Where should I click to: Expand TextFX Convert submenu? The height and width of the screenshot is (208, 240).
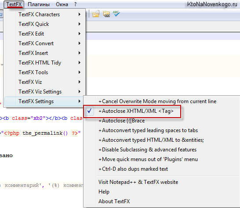(x=44, y=43)
